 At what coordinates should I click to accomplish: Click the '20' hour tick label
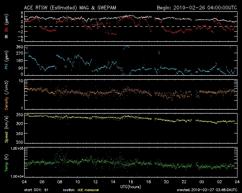coord(166,182)
